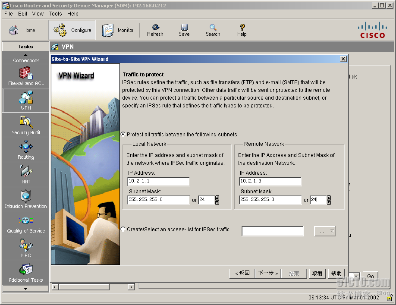Open Additional Tasks
This screenshot has height=305, width=396.
tap(26, 273)
